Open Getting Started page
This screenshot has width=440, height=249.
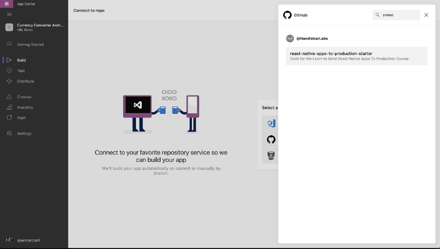(x=30, y=44)
